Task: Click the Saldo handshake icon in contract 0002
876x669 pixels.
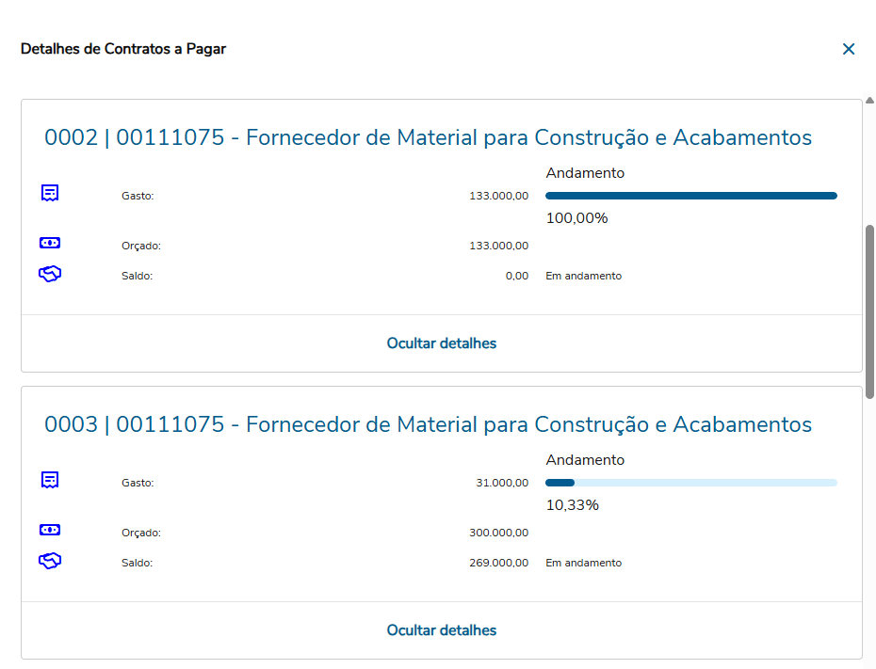Action: coord(50,274)
